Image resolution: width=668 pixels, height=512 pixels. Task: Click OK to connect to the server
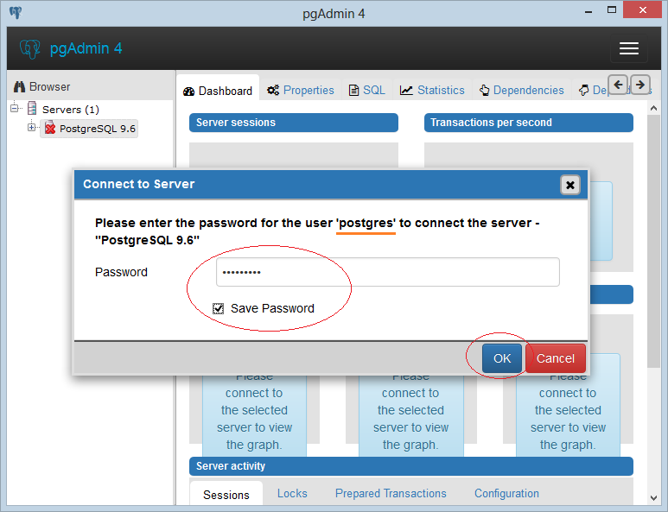pos(502,358)
